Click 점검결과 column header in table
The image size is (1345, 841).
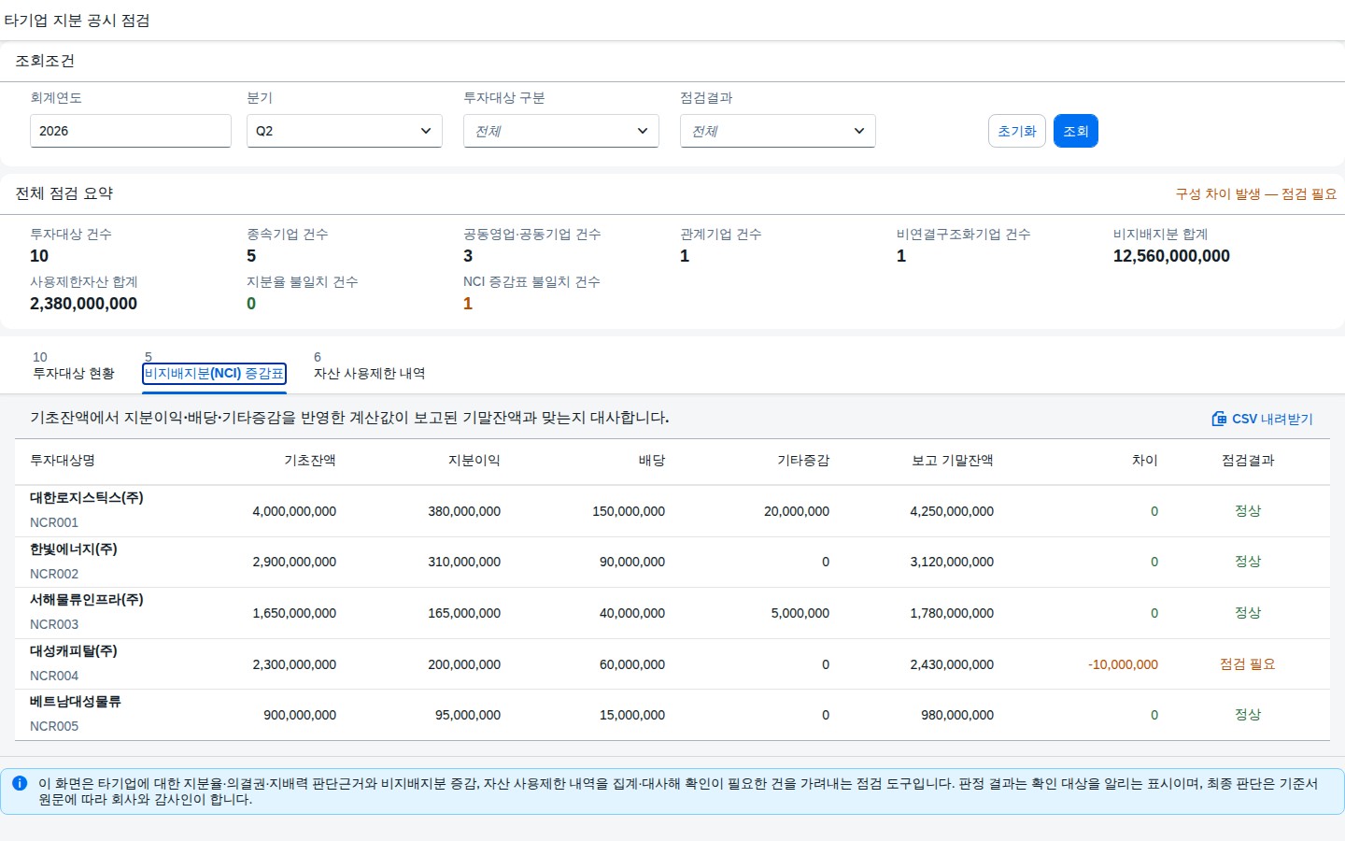[1248, 461]
